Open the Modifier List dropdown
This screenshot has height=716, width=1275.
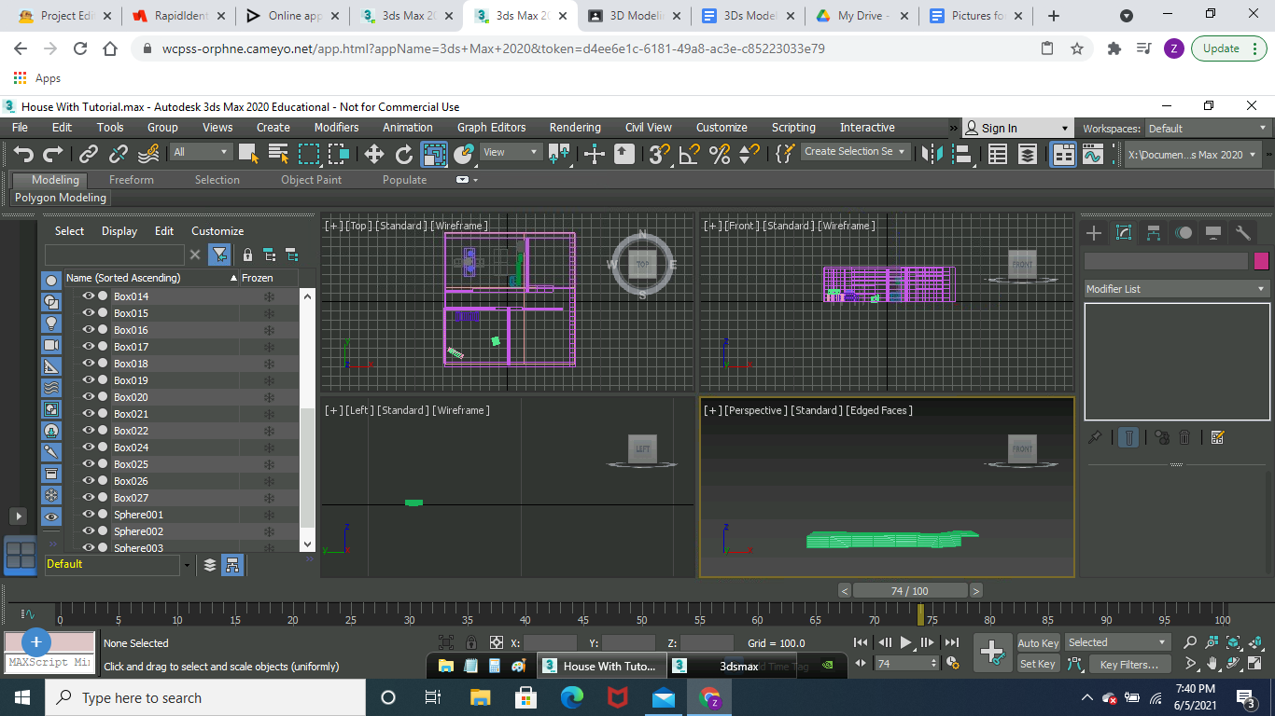click(x=1176, y=289)
